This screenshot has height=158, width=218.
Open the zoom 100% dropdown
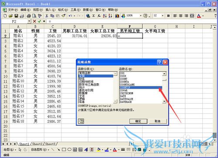tap(140, 16)
